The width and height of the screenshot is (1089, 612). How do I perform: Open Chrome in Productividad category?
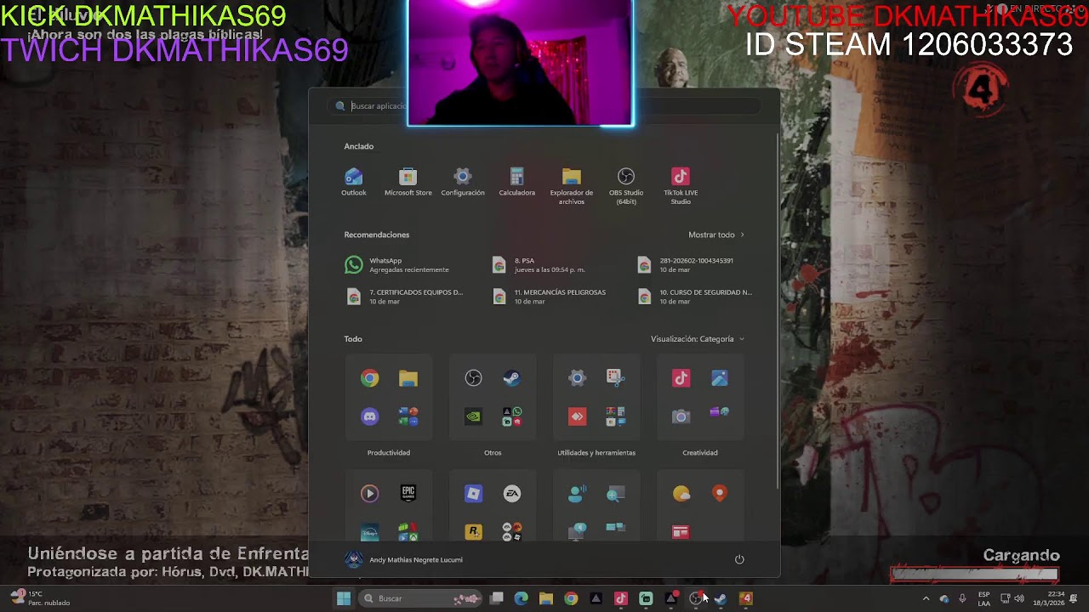369,378
